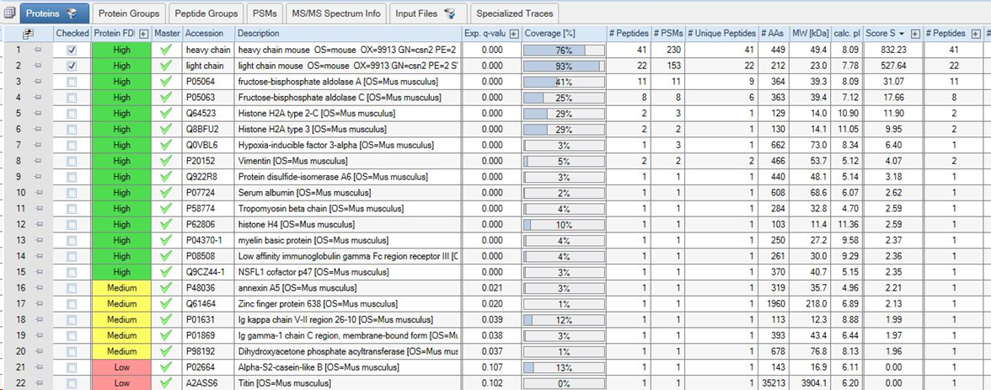Select accession Q0VBL6 cell
This screenshot has height=390, width=991.
(209, 145)
